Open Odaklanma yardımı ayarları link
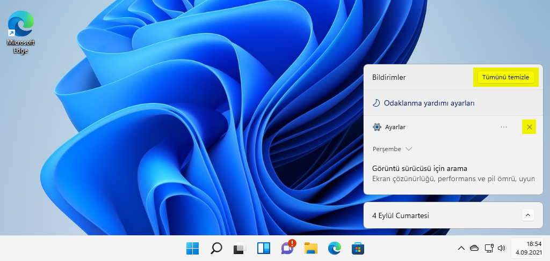The width and height of the screenshot is (550, 261). coord(429,103)
